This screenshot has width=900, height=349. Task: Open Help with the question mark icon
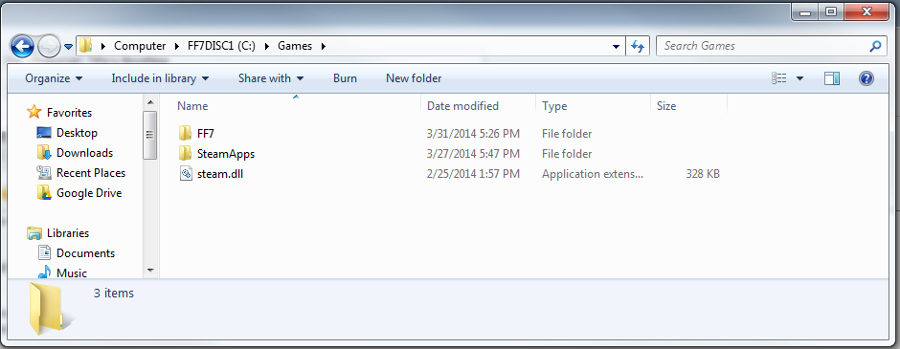tap(866, 78)
